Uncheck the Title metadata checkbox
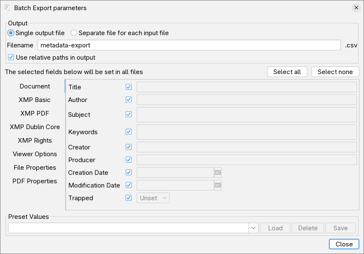The width and height of the screenshot is (364, 254). (128, 87)
